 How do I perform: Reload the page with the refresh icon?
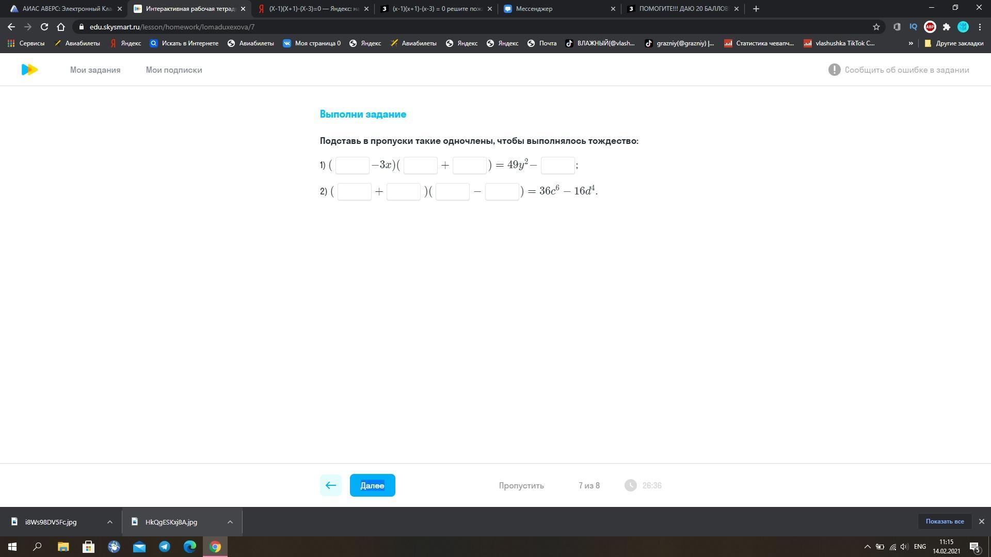(x=44, y=27)
